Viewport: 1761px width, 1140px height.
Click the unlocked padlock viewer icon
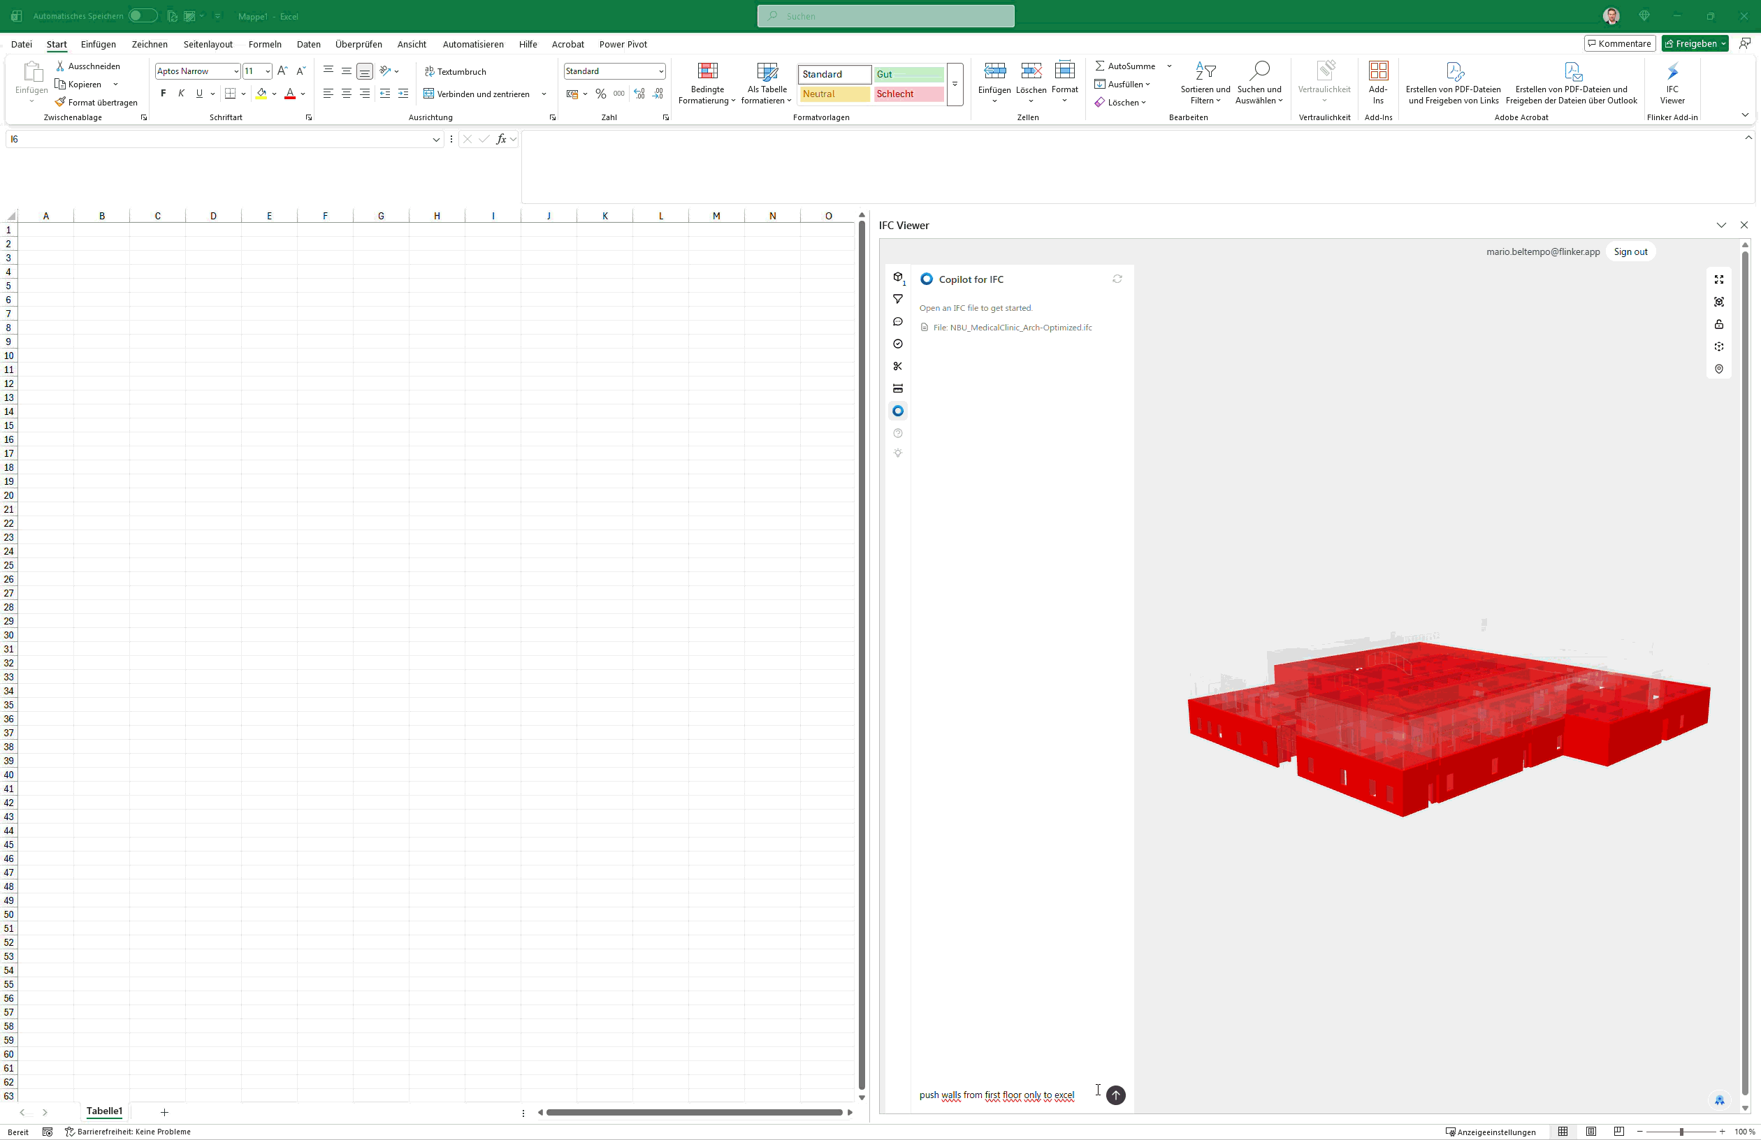coord(1719,324)
